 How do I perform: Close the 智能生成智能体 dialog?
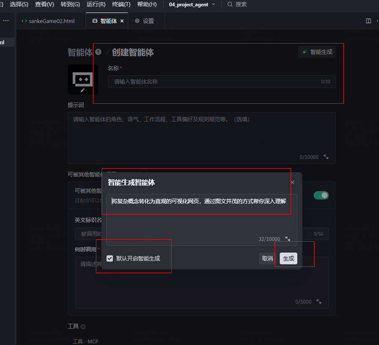(292, 182)
